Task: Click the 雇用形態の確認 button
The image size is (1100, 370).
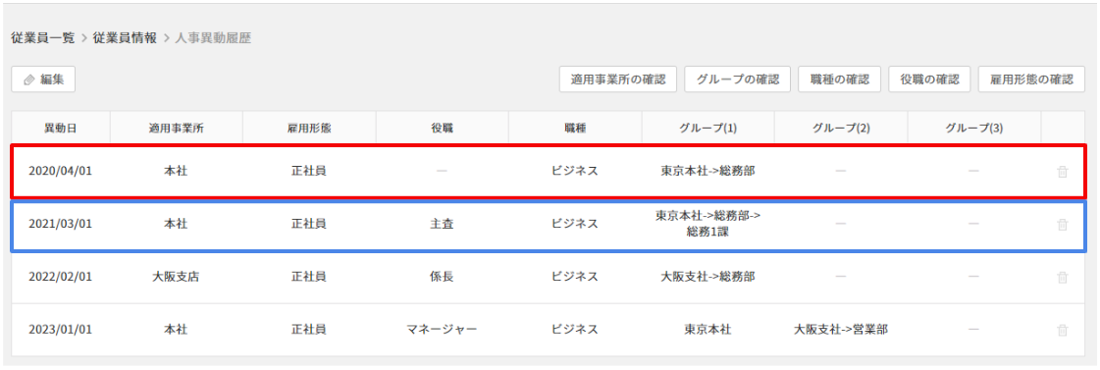Action: pos(1031,80)
